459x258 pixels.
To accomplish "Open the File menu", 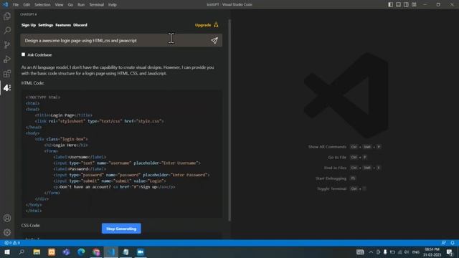I will [x=16, y=5].
